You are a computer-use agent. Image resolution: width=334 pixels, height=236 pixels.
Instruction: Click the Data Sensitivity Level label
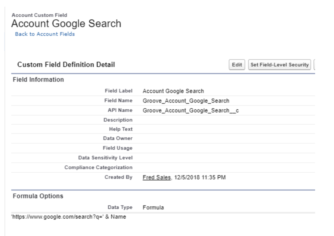[x=105, y=158]
